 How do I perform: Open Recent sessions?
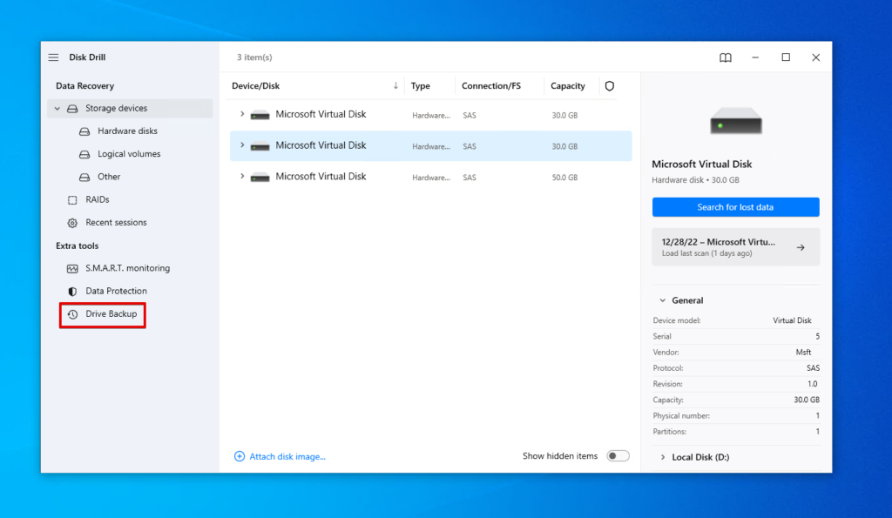116,222
